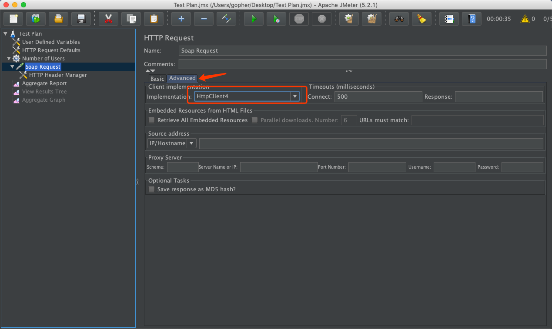Select User Defined Variables
The image size is (552, 329).
coord(51,42)
